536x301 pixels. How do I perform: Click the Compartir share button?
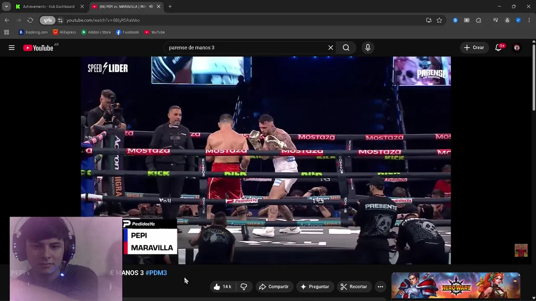(274, 287)
